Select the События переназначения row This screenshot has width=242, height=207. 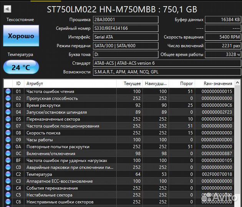[119, 188]
